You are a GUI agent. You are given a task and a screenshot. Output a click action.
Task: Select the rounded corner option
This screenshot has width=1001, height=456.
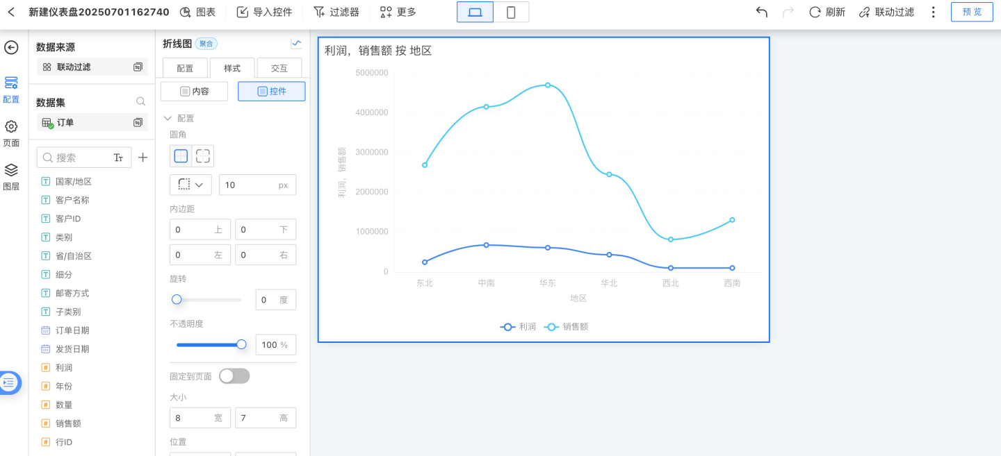click(203, 156)
